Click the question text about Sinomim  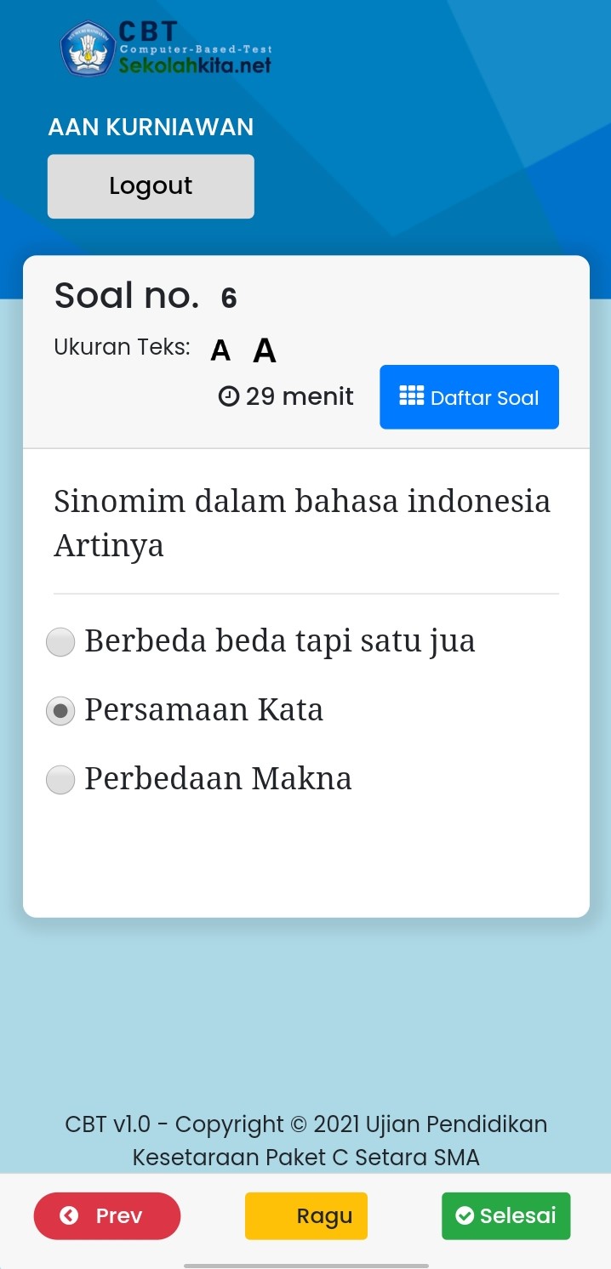302,523
